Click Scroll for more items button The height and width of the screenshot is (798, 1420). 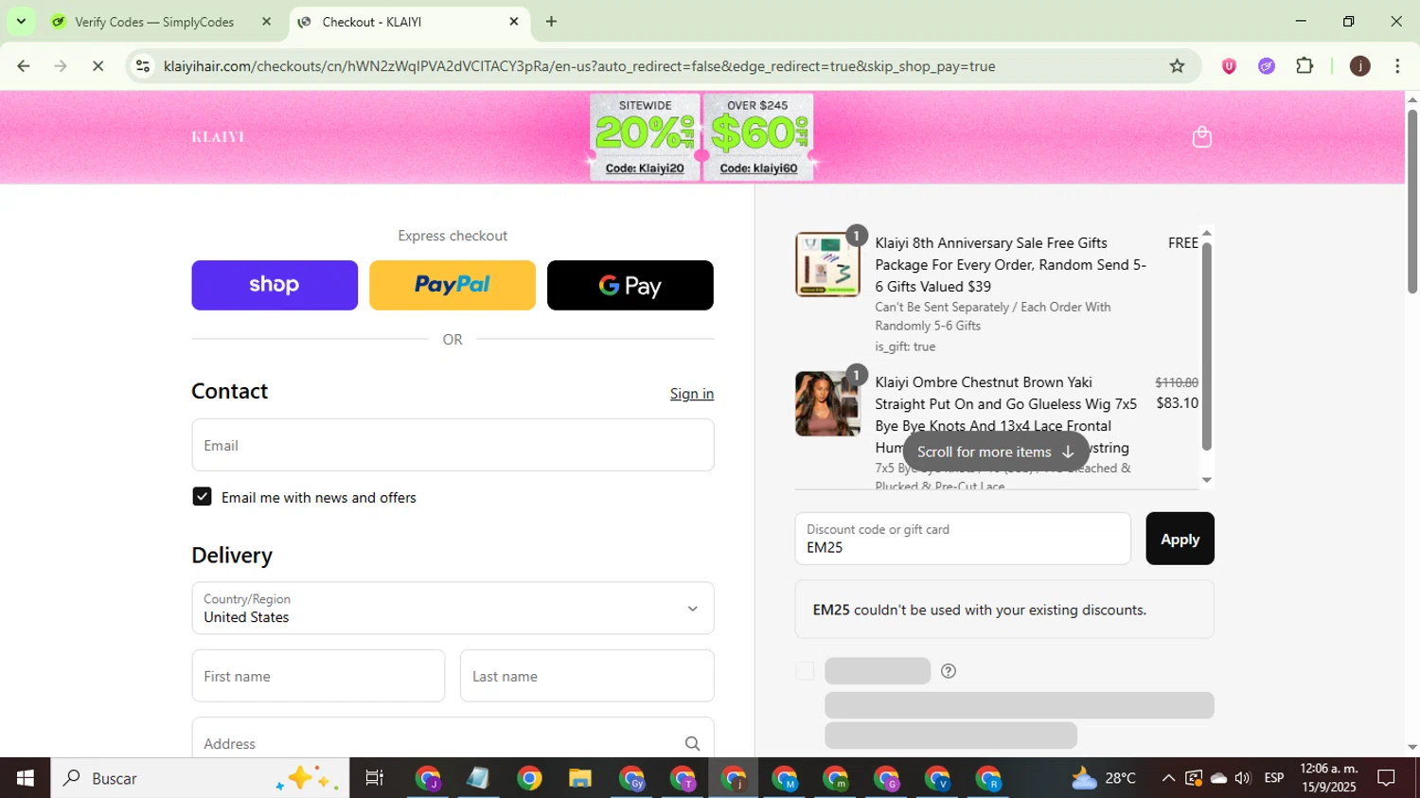(x=996, y=452)
